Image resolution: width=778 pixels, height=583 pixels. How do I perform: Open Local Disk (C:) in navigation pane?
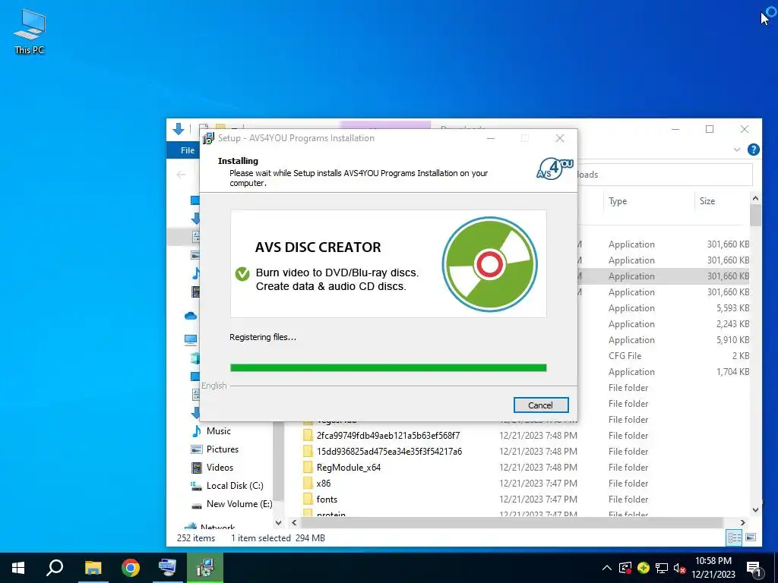pos(235,486)
